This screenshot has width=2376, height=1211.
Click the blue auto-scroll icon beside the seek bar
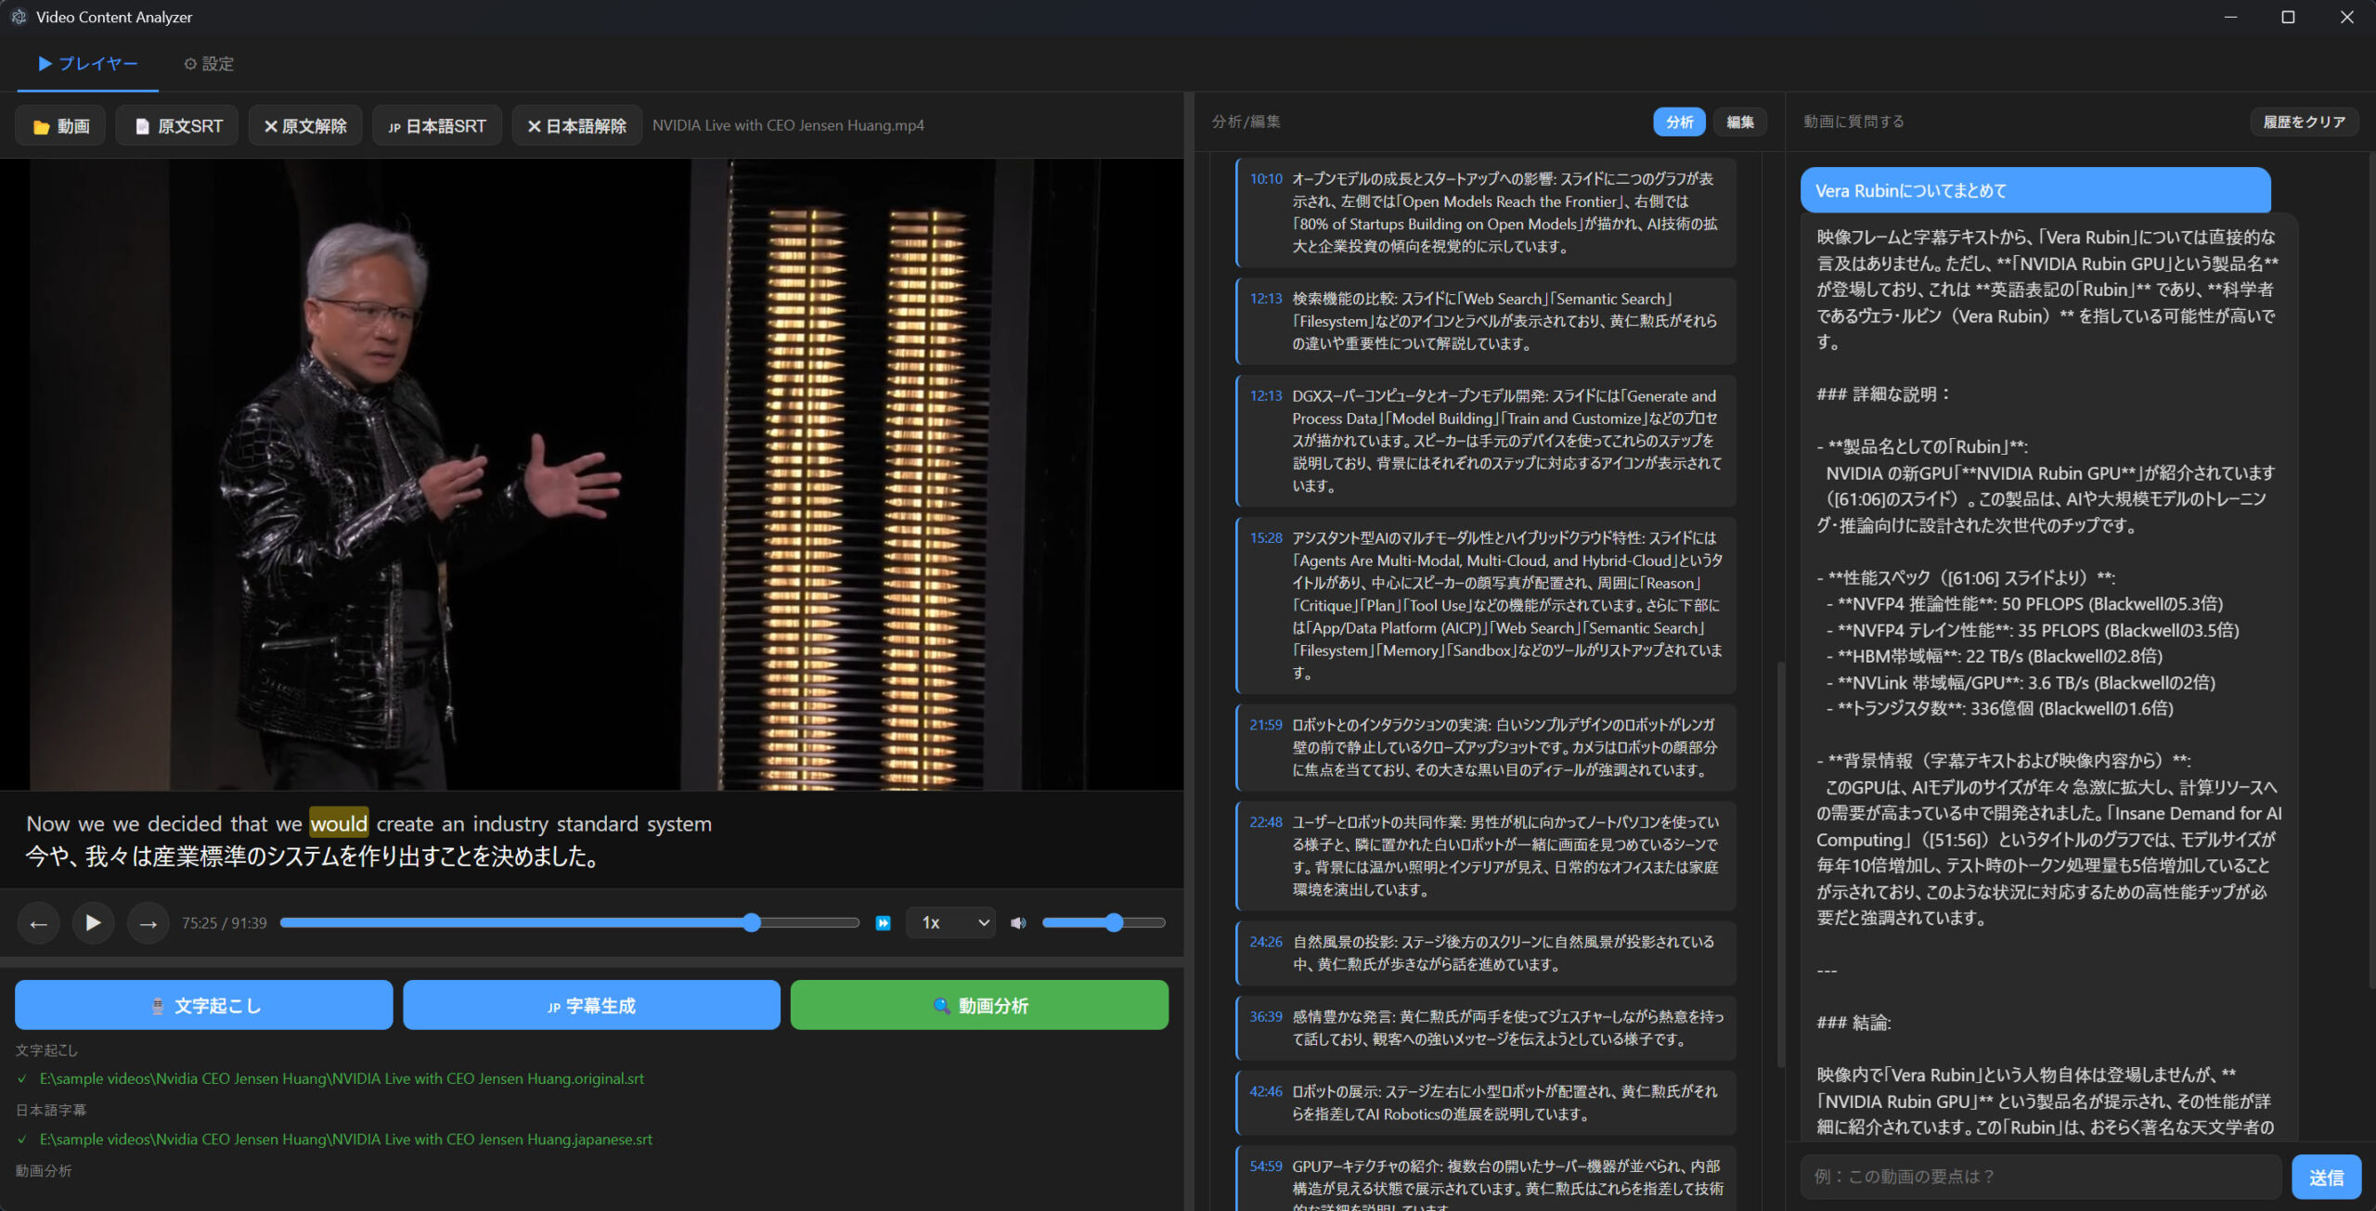click(883, 922)
